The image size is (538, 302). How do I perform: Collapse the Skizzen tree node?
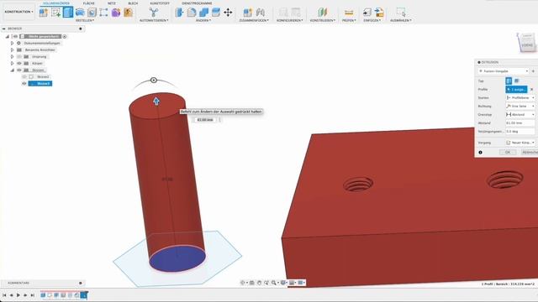[x=12, y=70]
